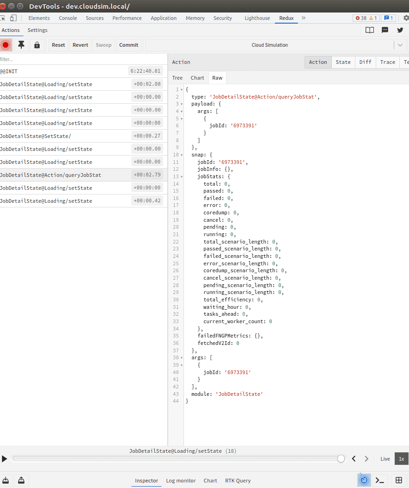Toggle the persist pin icon
Viewport: 409px width, 488px height.
pyautogui.click(x=21, y=45)
